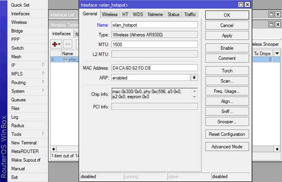The image size is (282, 182).
Task: Expand the Tools submenu in sidebar
Action: [x=43, y=134]
